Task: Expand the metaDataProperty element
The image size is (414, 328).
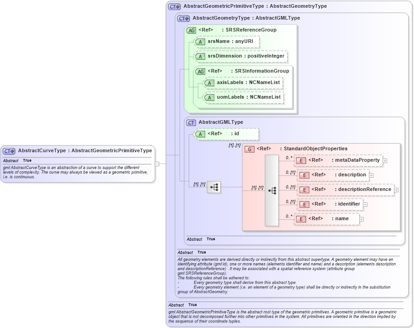Action: (385, 161)
